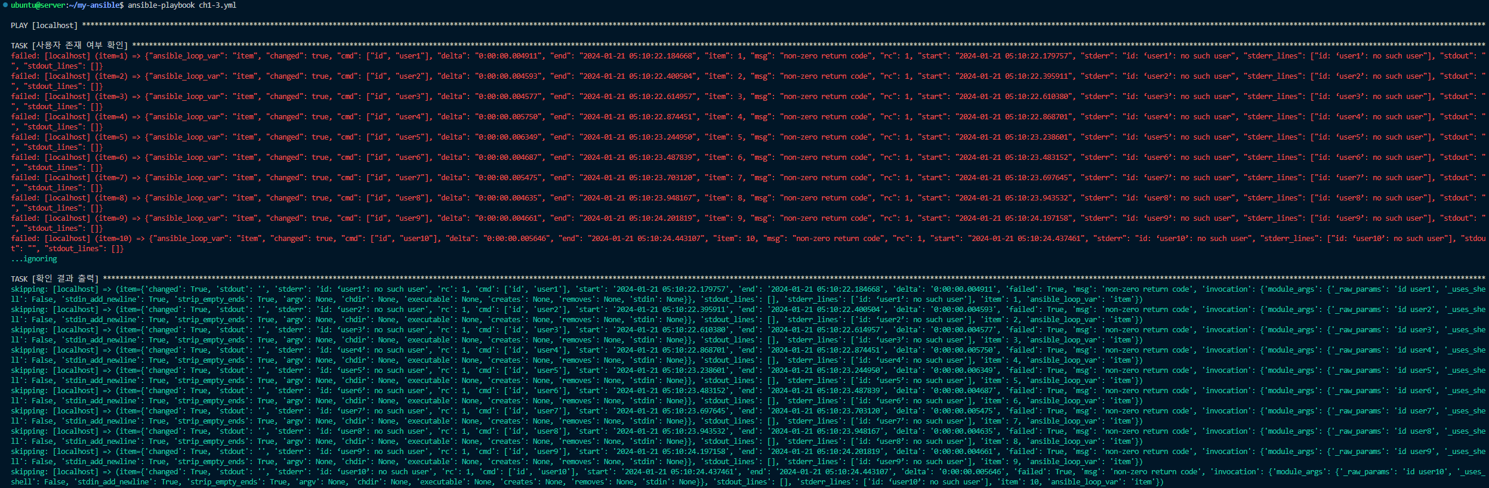Viewport: 1489px width, 488px height.
Task: Click 'skipping:' on the 'id user3' result line
Action: click(x=30, y=329)
